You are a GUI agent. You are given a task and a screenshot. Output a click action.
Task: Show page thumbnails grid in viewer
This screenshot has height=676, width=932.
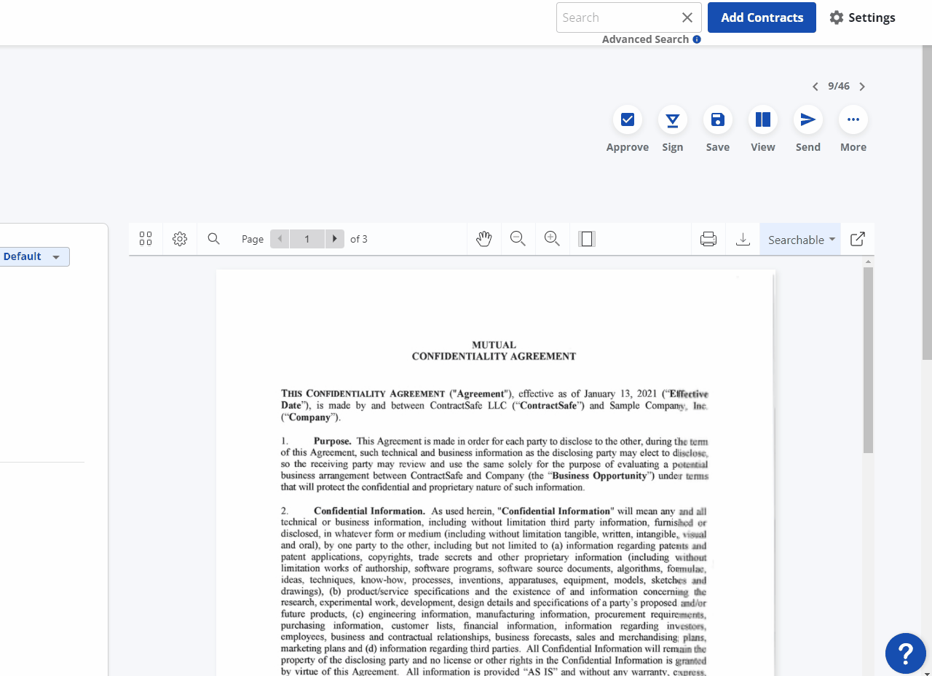146,239
